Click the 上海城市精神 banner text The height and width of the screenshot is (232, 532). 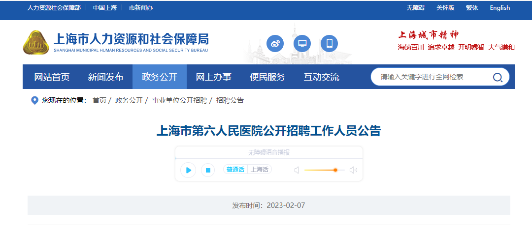pyautogui.click(x=428, y=34)
